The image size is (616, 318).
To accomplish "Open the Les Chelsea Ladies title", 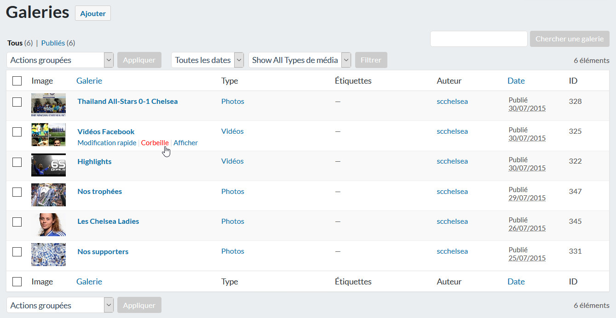I will pos(108,221).
